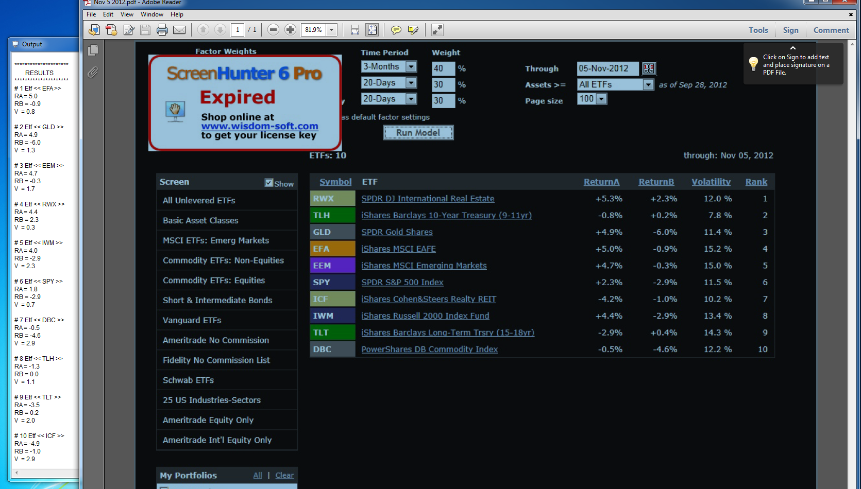The height and width of the screenshot is (489, 861).
Task: Click the page number input field
Action: point(238,30)
